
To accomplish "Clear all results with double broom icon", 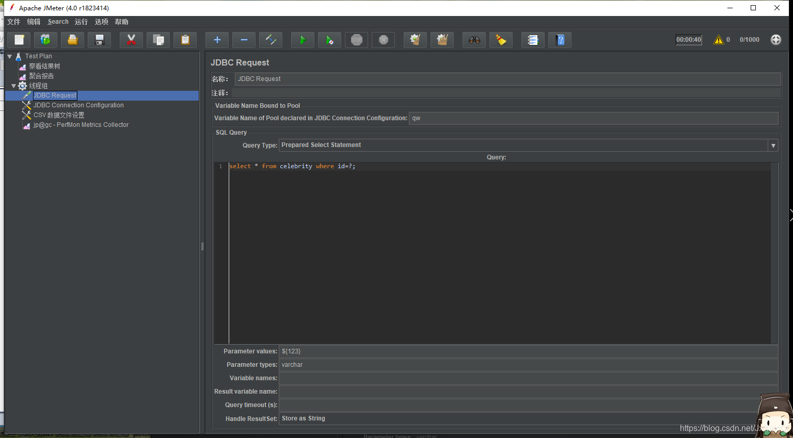I will coord(442,40).
